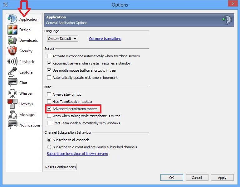This screenshot has width=240, height=187.
Task: Go to the Messages settings page
Action: (x=24, y=114)
